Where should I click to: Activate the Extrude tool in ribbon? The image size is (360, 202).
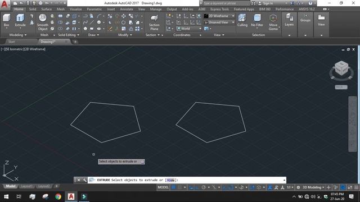pos(20,20)
